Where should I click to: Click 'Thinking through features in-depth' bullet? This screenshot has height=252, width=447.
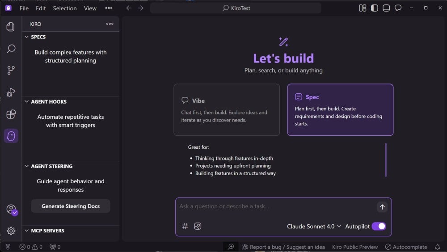pos(234,158)
